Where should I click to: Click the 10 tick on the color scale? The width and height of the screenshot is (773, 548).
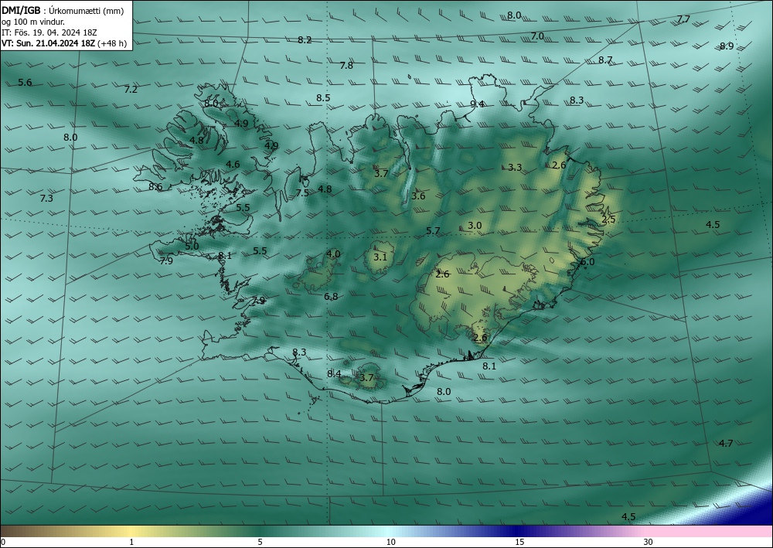(x=390, y=542)
